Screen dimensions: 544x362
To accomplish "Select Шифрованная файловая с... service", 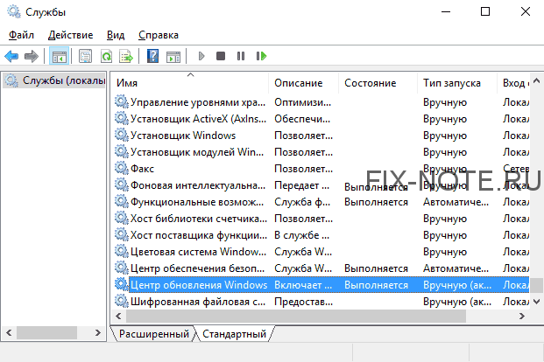I will [321, 302].
